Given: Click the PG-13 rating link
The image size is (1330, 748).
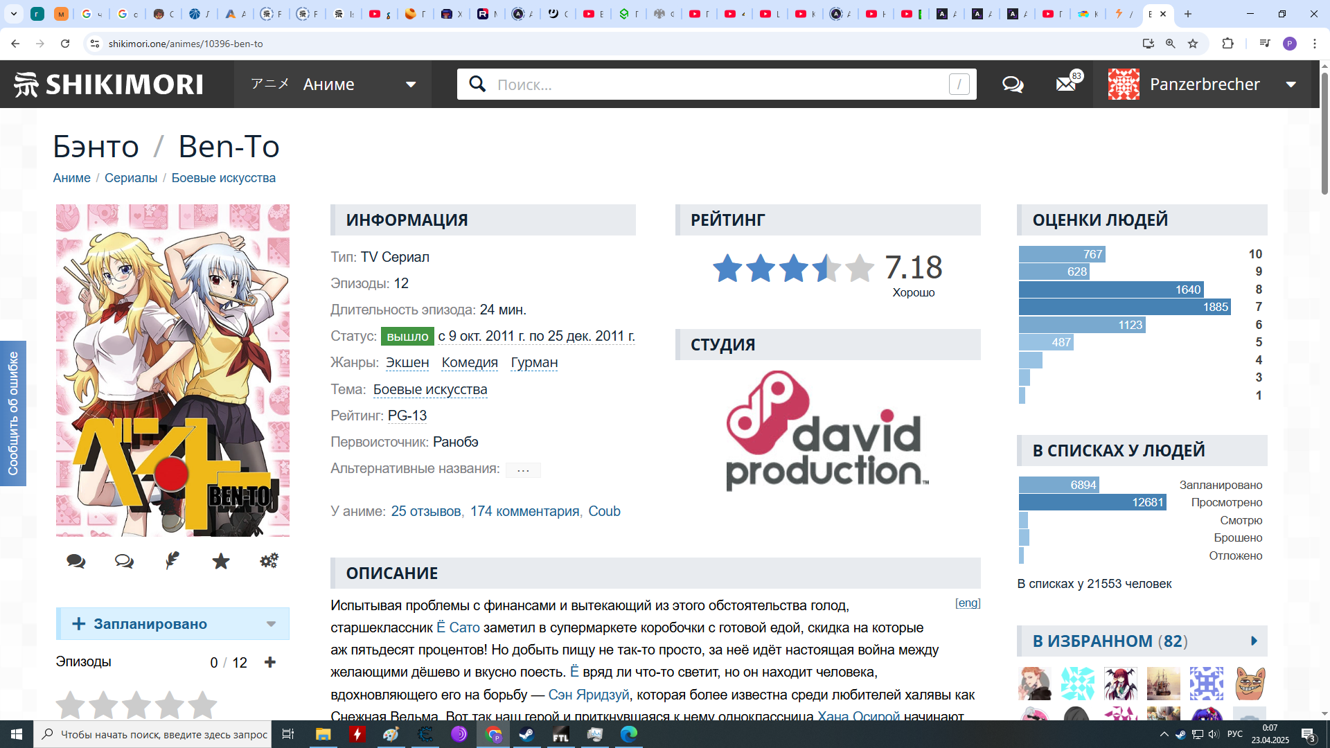Looking at the screenshot, I should pos(407,416).
